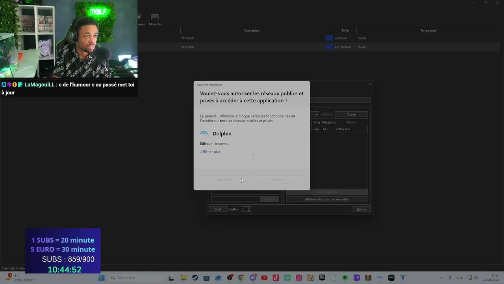This screenshot has width=504, height=284.
Task: Select the '1h 54m' play time cell
Action: (x=362, y=47)
